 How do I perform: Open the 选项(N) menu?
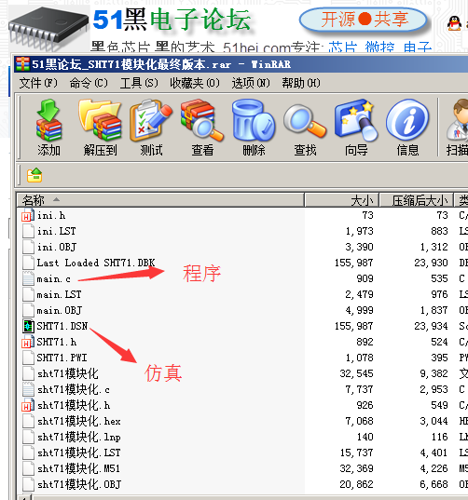click(251, 83)
